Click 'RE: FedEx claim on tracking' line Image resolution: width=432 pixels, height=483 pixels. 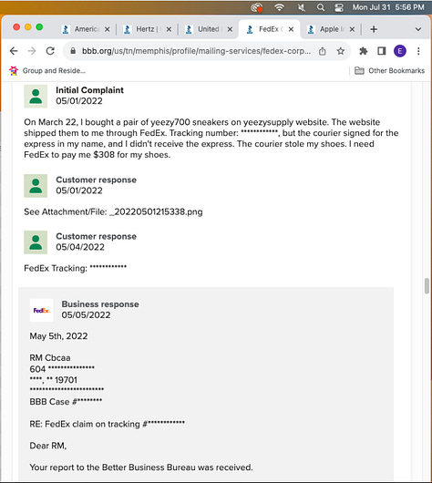coord(108,424)
